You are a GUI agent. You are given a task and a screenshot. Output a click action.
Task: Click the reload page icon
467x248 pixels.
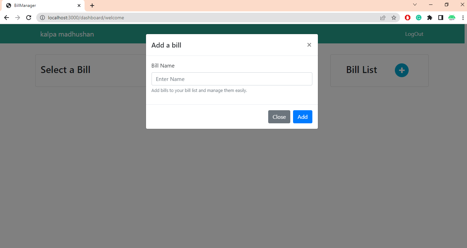[x=29, y=18]
